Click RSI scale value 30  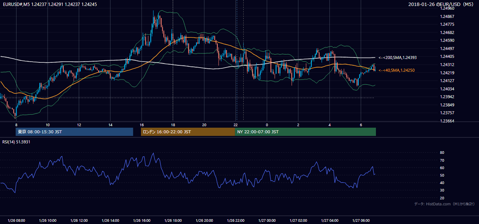[x=442, y=190]
